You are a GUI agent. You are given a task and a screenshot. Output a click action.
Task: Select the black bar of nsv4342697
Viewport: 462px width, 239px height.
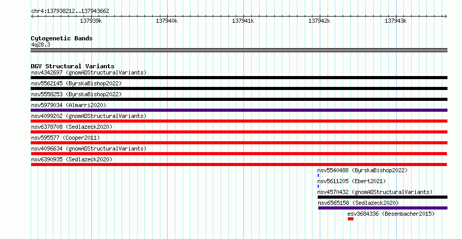click(239, 78)
